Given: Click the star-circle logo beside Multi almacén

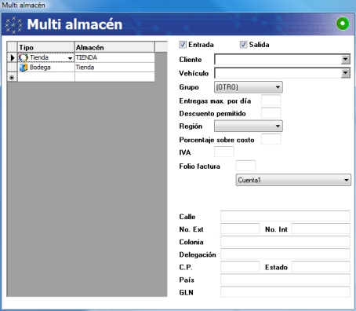Looking at the screenshot, I should tap(13, 25).
